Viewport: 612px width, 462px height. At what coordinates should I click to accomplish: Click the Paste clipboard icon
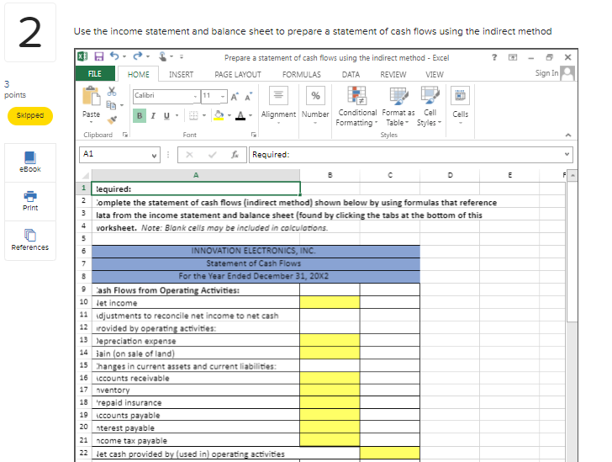(x=92, y=97)
